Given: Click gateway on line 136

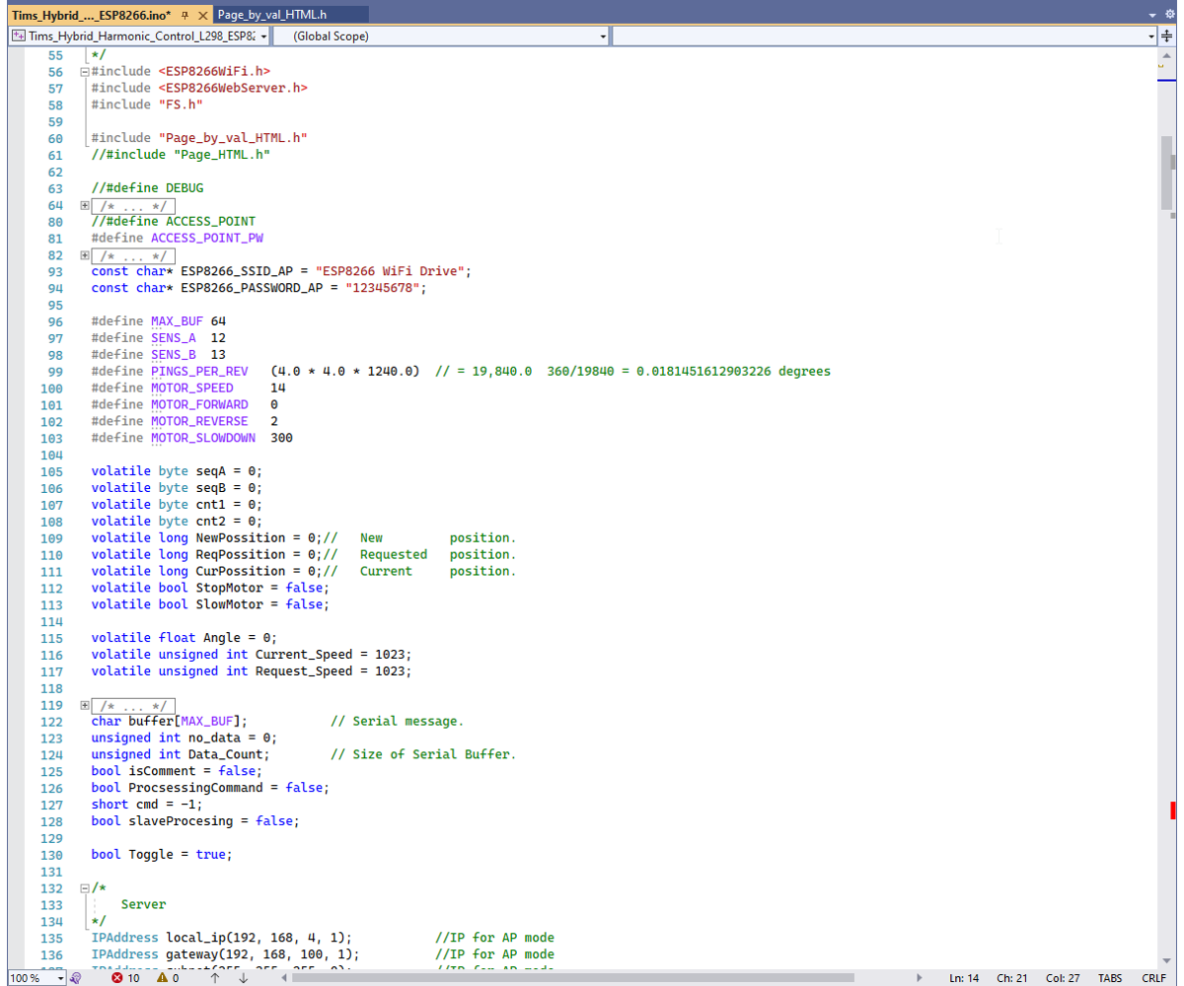Looking at the screenshot, I should (192, 954).
